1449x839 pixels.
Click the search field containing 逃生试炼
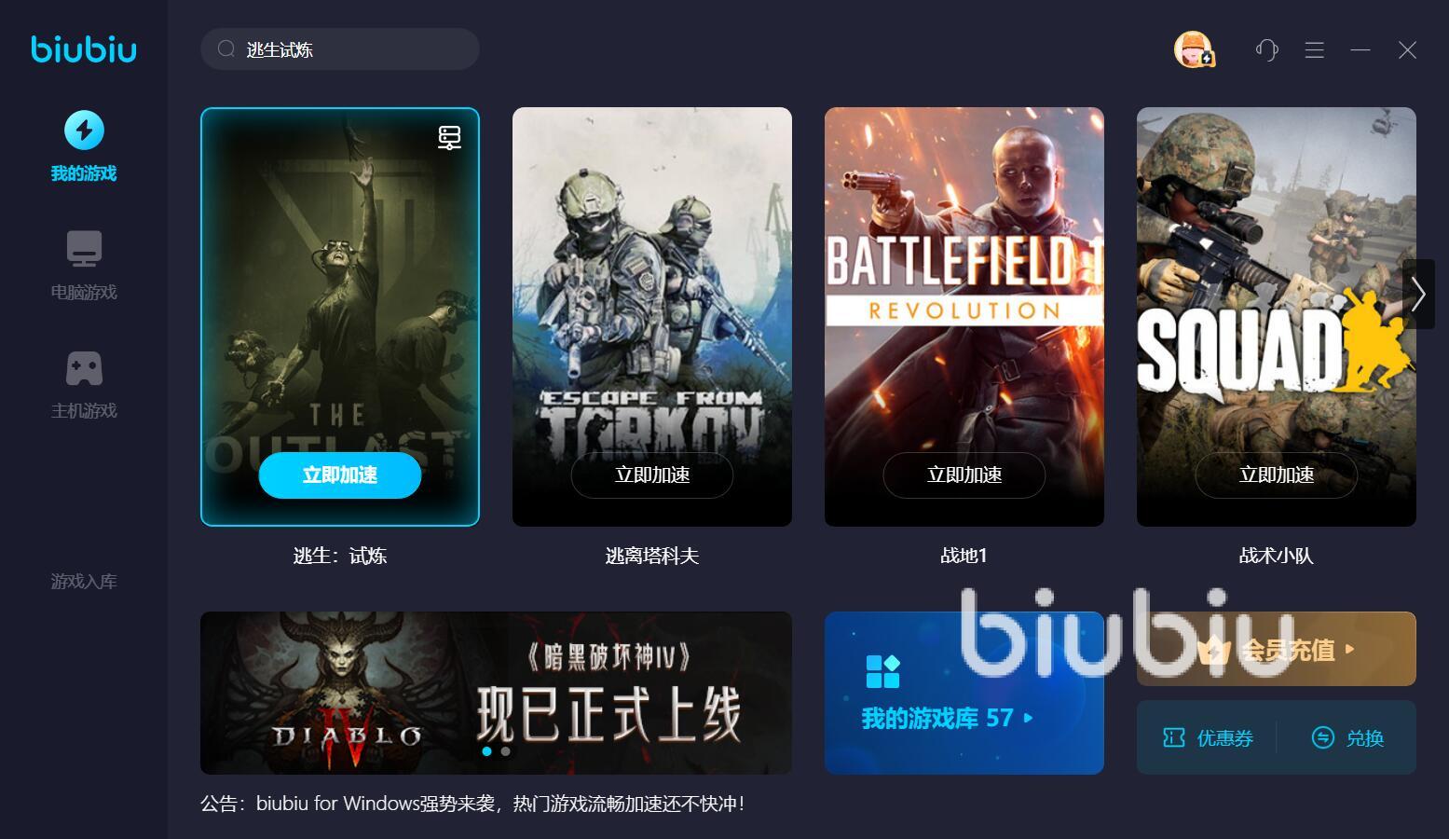[x=340, y=49]
